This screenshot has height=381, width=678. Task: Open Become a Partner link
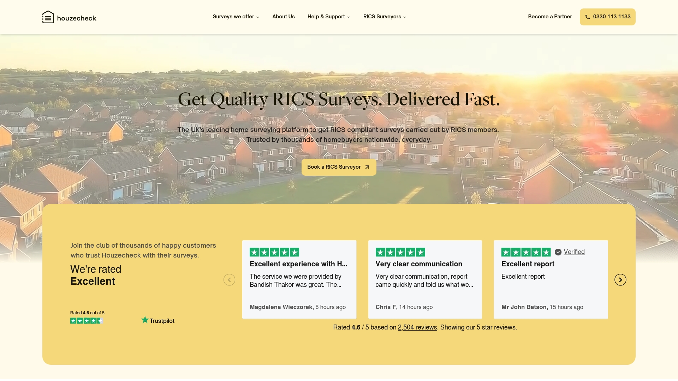[x=550, y=17]
